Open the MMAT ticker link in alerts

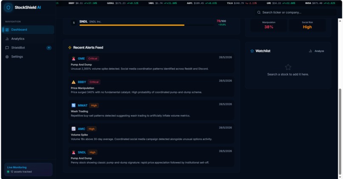(x=83, y=106)
